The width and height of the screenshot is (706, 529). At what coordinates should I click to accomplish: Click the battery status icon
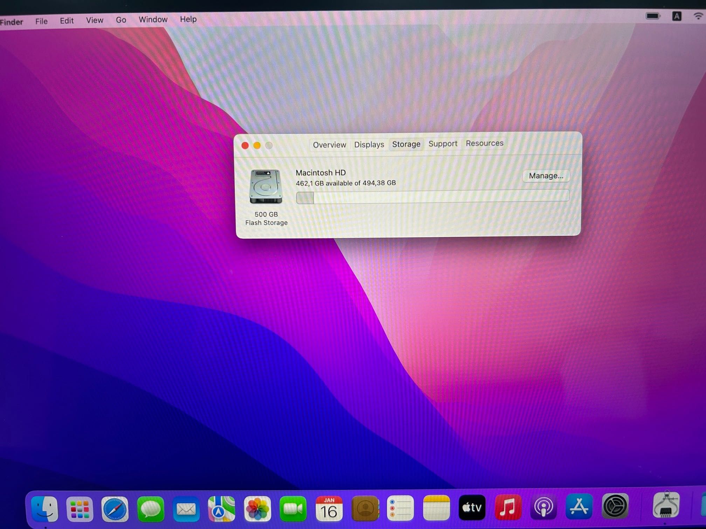click(653, 16)
